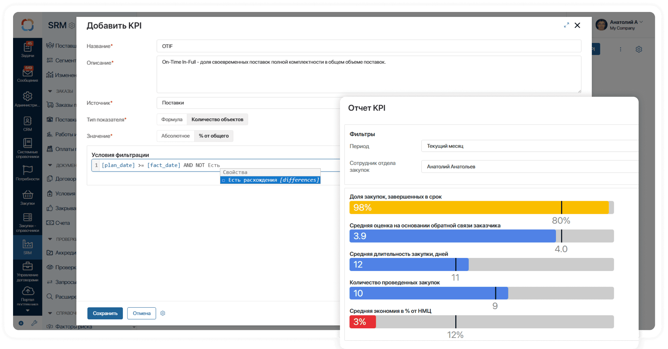668x349 pixels.
Task: Expand the Добавить KPI dialog fullscreen
Action: 566,25
